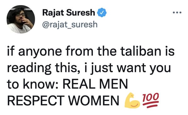Click the phrase to know: in the tweet
The image size is (188, 115).
pyautogui.click(x=33, y=84)
